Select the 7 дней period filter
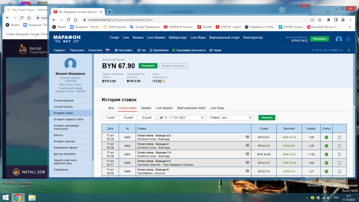 [110, 118]
